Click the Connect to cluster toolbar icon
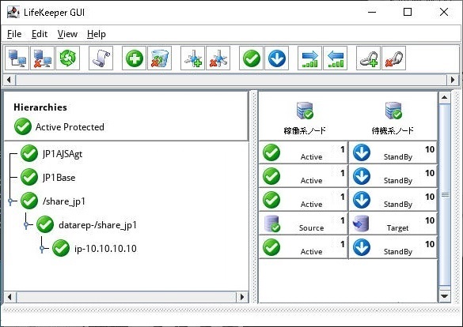This screenshot has width=463, height=327. point(17,58)
